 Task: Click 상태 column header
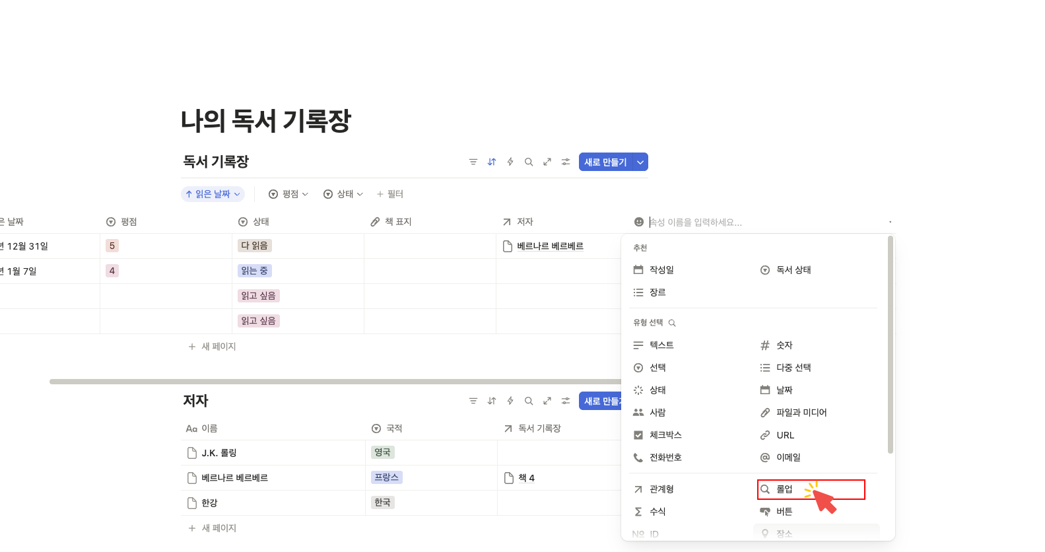tap(298, 222)
